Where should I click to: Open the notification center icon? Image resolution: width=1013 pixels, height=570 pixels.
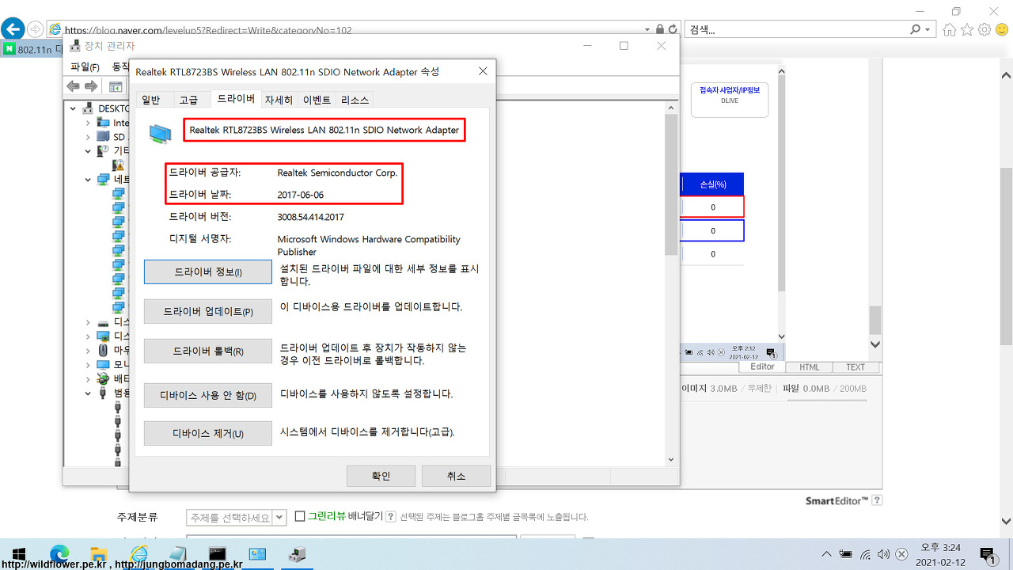tap(988, 554)
